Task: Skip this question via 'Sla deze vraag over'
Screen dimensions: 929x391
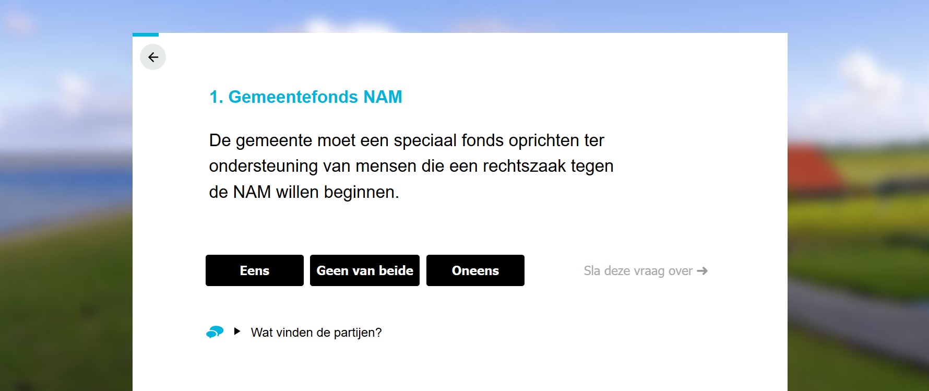Action: click(637, 271)
